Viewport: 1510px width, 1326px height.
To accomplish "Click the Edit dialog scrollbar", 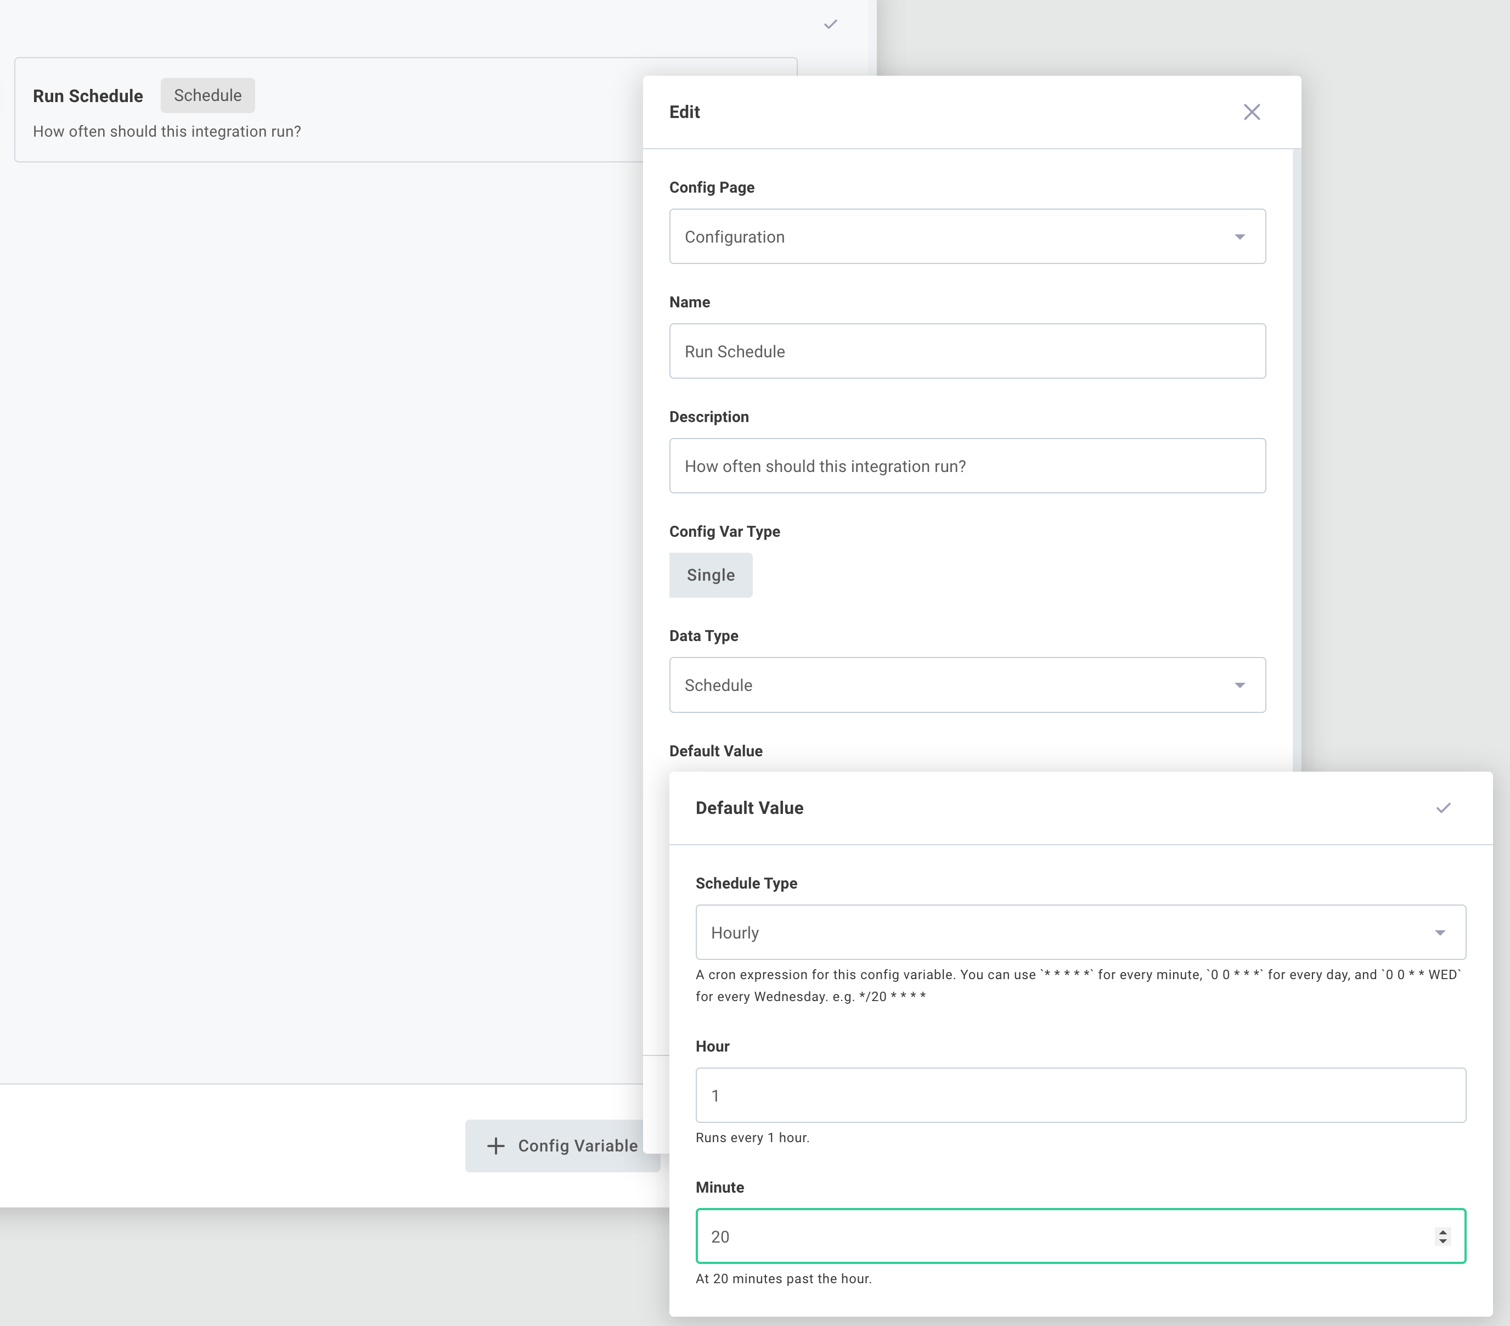I will point(1297,460).
